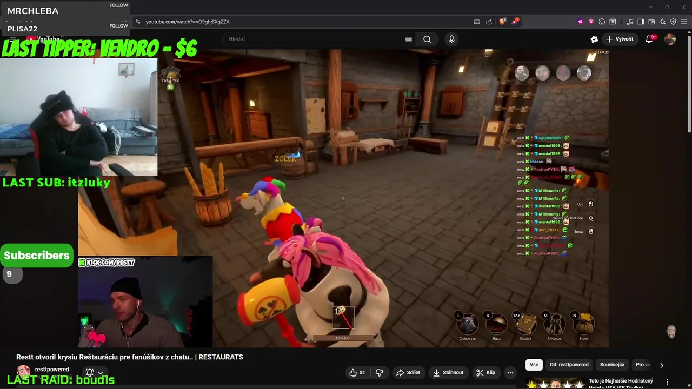Open the Leo AI sparkle icon
692x389 pixels.
coord(662,22)
